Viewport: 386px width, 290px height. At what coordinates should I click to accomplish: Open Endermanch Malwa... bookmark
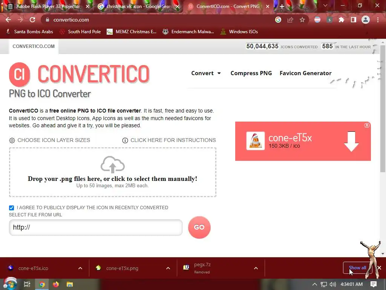188,32
